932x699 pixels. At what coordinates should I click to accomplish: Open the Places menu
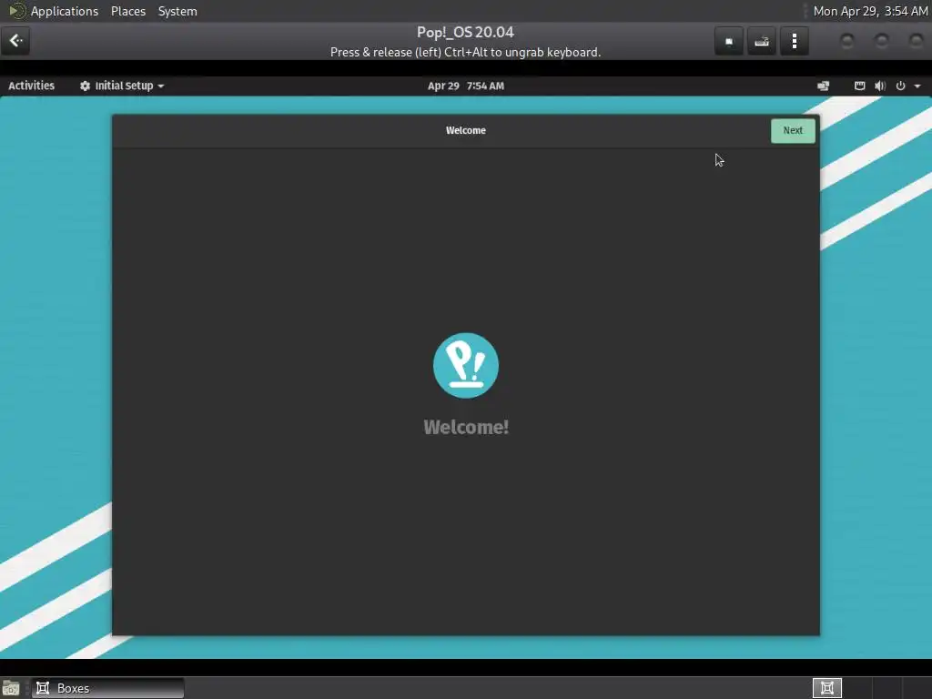(x=127, y=11)
